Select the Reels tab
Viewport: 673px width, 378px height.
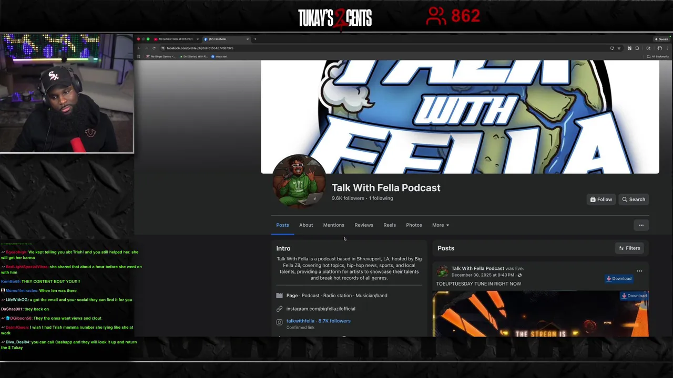[x=390, y=225]
